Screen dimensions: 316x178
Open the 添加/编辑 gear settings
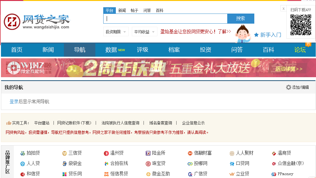click(297, 87)
